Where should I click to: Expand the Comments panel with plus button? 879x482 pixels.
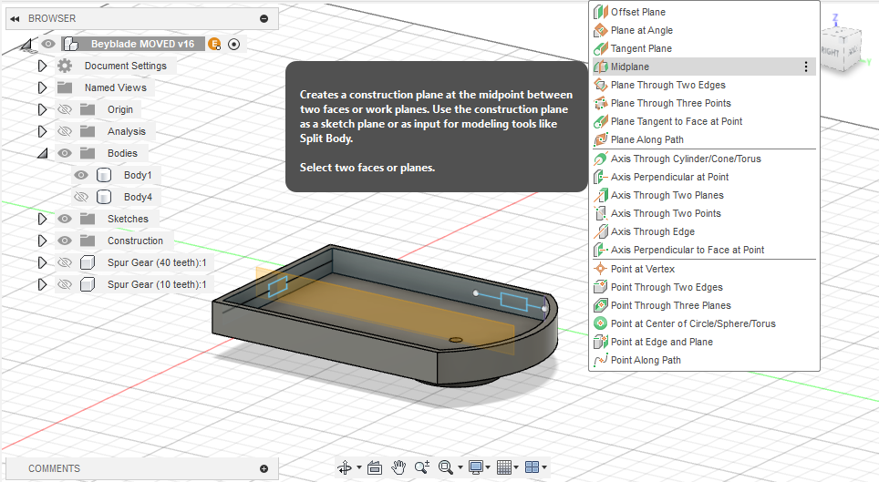coord(264,468)
